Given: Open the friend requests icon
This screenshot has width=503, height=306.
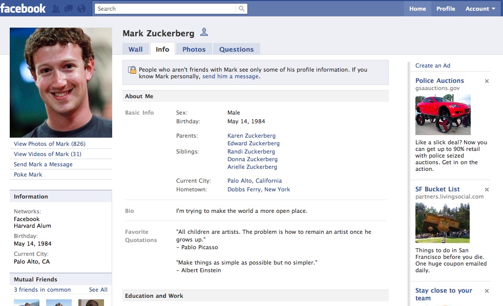Looking at the screenshot, I should [x=56, y=8].
